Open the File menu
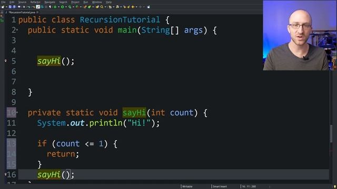 [3, 2]
